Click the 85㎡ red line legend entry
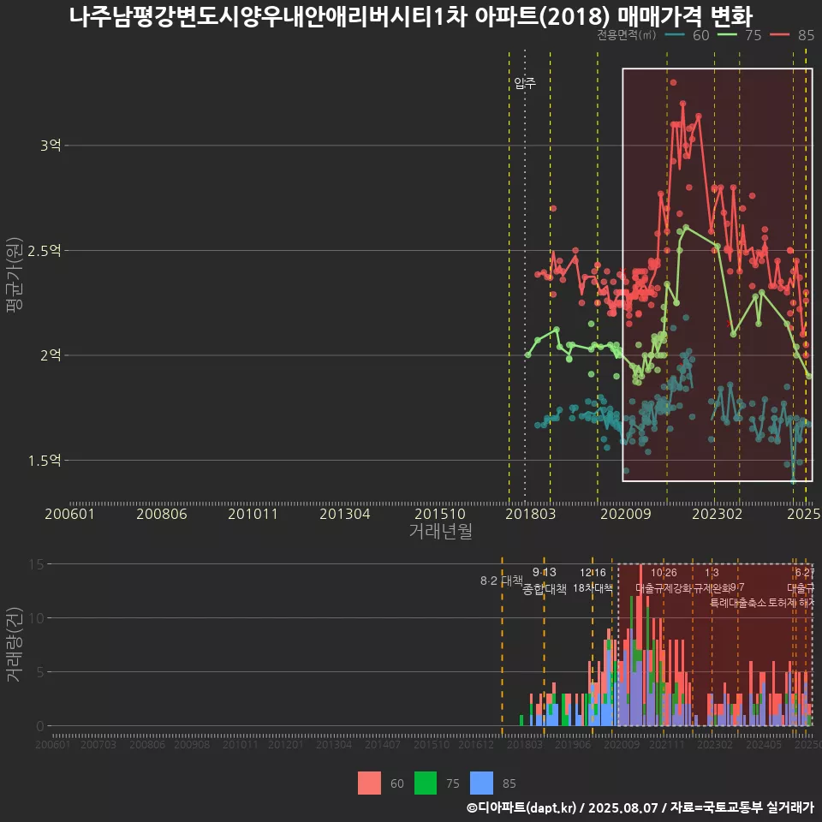This screenshot has width=822, height=822. [x=792, y=35]
